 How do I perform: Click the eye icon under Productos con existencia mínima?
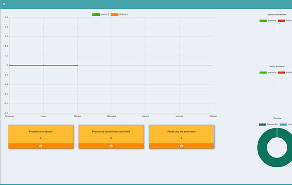coord(111,146)
